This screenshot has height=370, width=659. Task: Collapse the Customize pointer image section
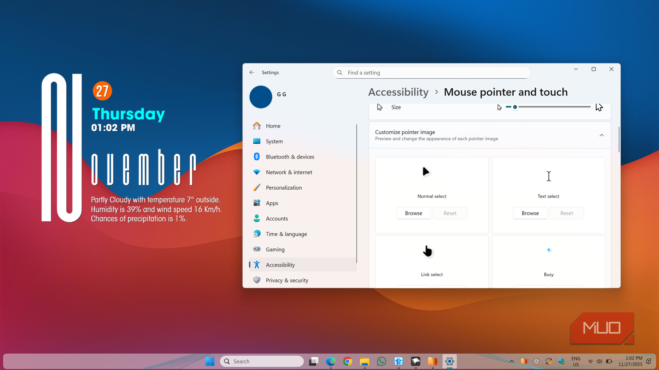tap(601, 135)
